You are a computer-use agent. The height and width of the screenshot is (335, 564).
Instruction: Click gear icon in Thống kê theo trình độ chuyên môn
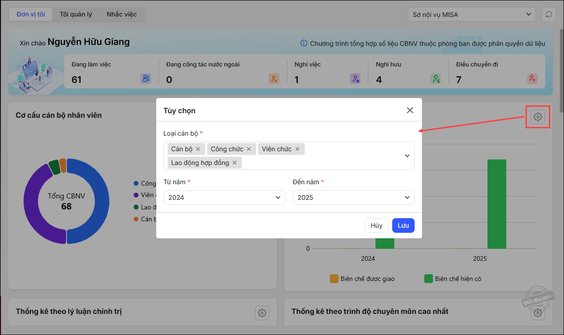coord(538,313)
